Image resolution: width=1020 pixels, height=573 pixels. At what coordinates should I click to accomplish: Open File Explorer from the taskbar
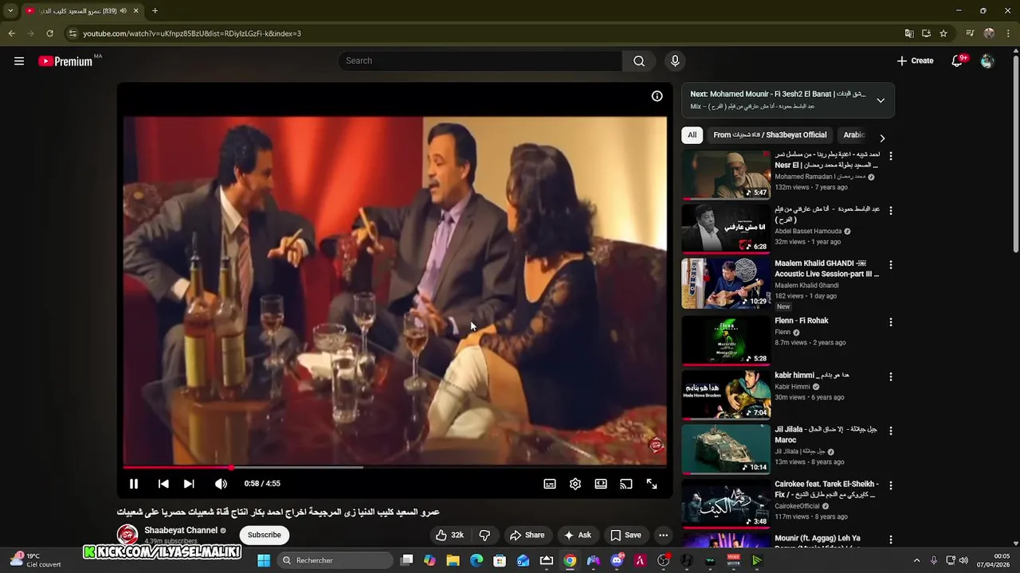pos(453,560)
